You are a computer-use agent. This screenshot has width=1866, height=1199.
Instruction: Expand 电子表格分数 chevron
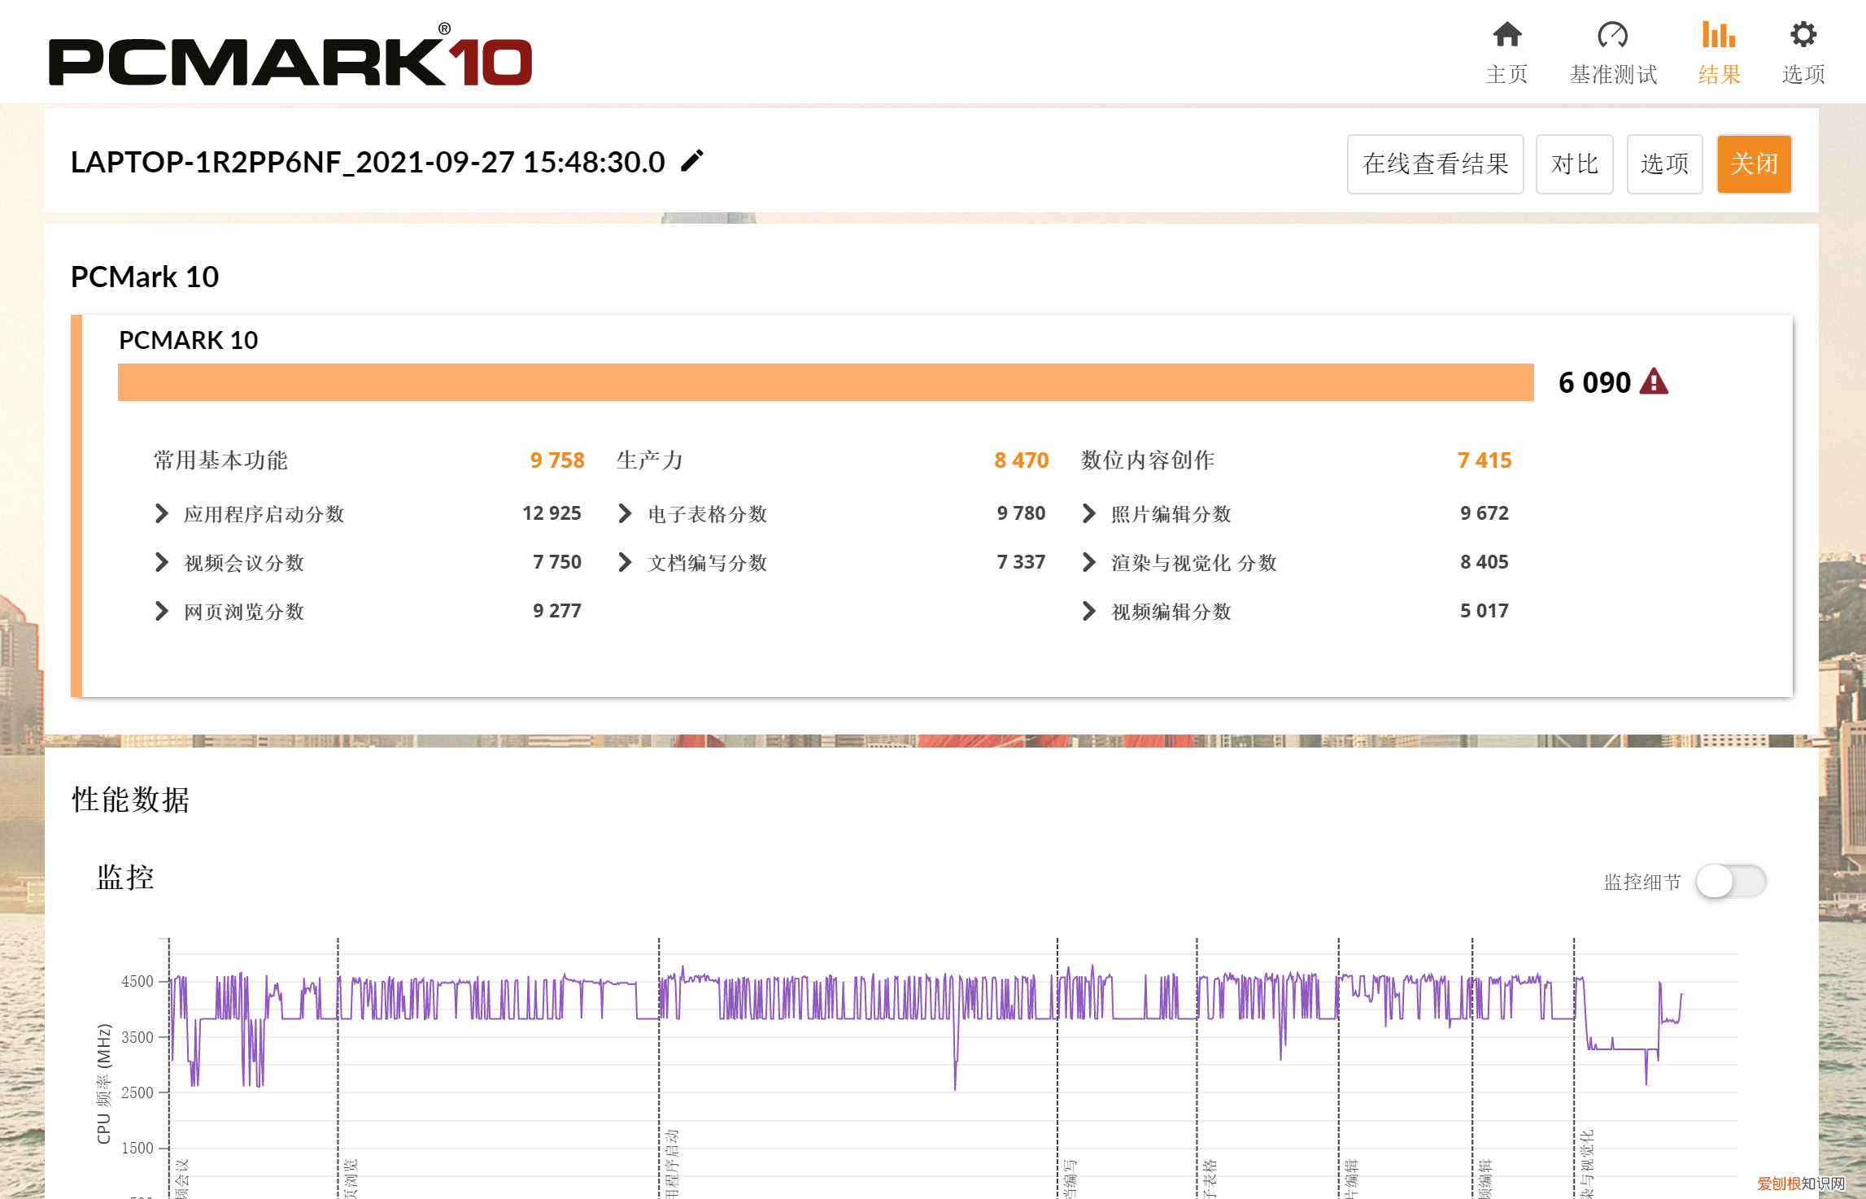pyautogui.click(x=625, y=513)
